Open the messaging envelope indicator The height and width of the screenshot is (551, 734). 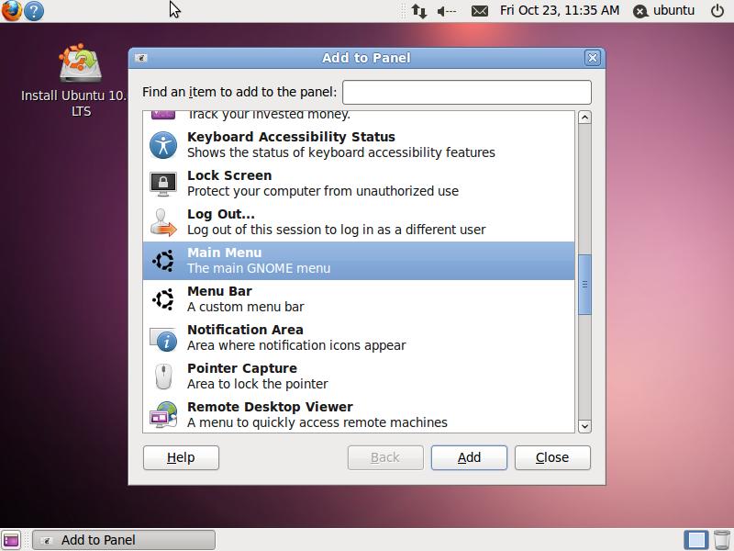(479, 11)
